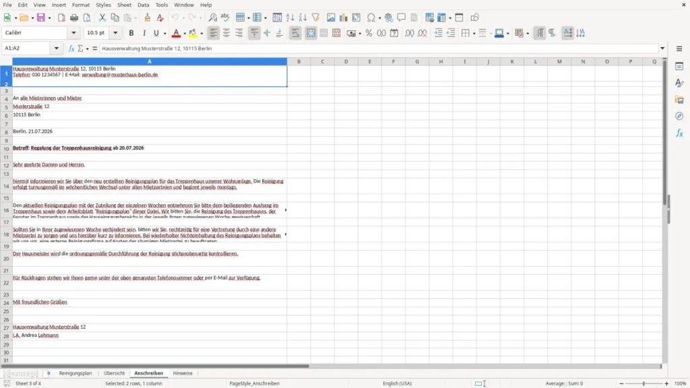Screen dimensions: 690x388
Task: Switch to the Hinweise sheet tab
Action: click(x=183, y=373)
